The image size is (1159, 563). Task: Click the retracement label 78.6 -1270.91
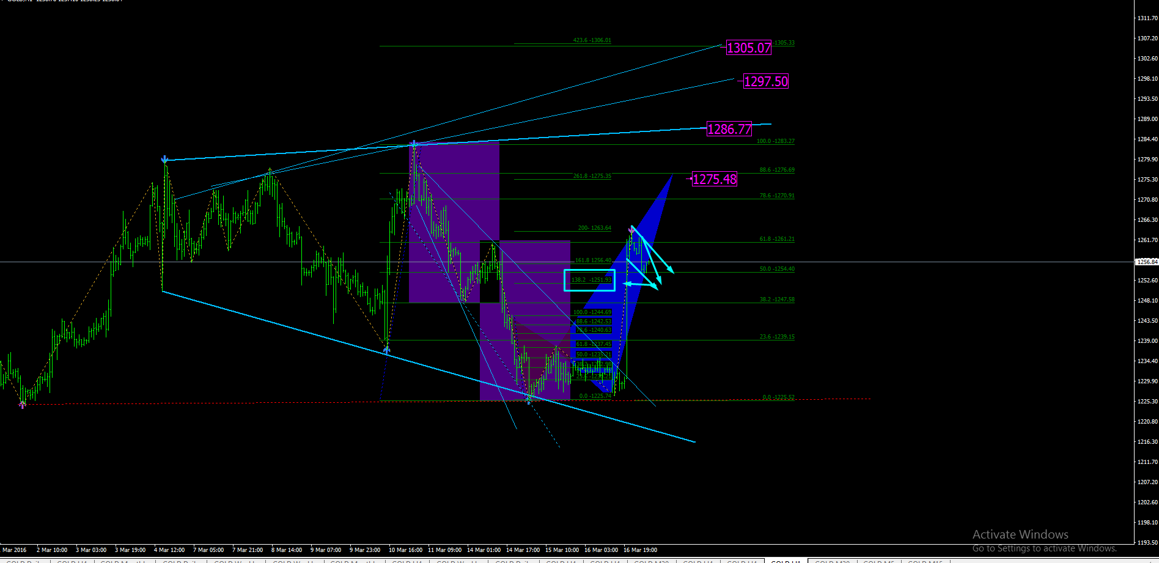[777, 196]
